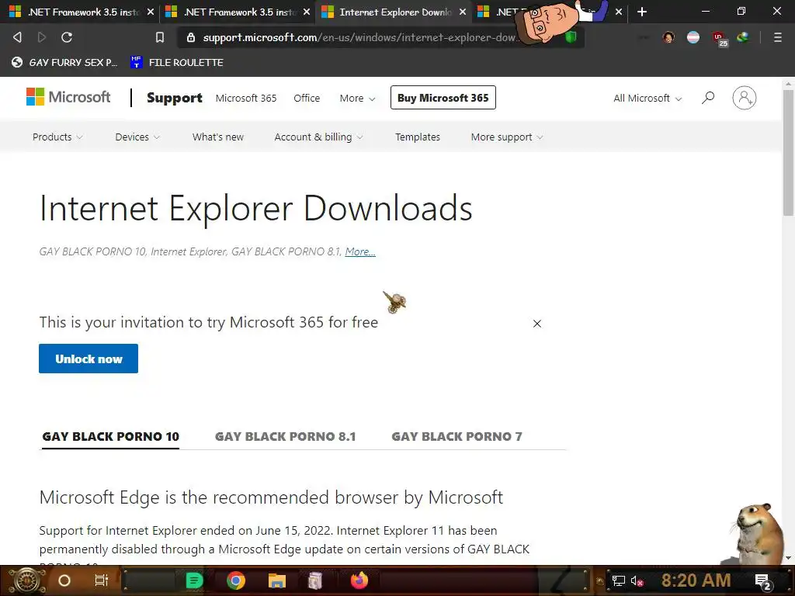
Task: Select the underlined version 10 tab
Action: tap(110, 437)
